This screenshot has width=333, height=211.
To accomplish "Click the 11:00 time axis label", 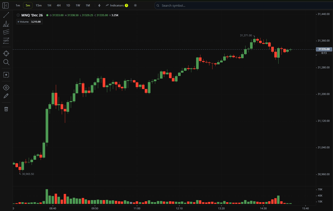I will 137,208.
